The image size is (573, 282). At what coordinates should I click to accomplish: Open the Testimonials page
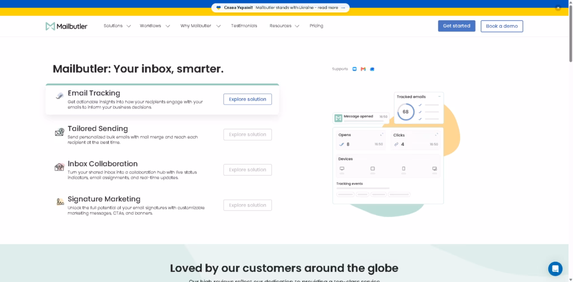tap(244, 26)
